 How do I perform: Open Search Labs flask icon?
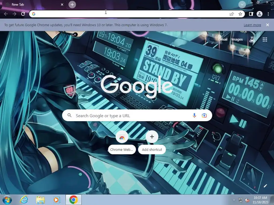point(252,40)
